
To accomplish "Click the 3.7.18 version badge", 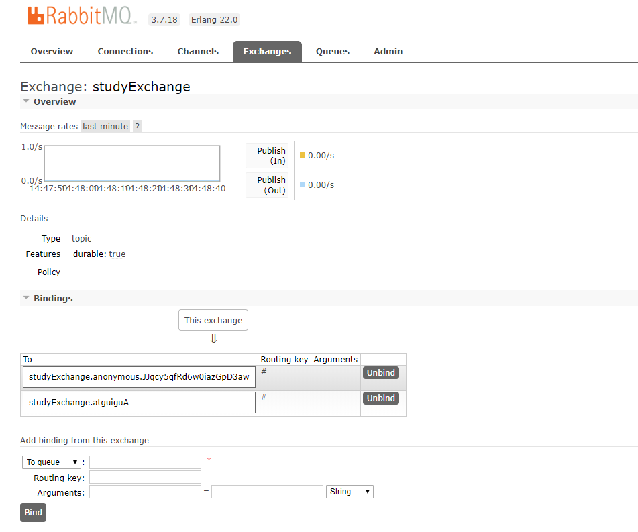I will coord(164,20).
